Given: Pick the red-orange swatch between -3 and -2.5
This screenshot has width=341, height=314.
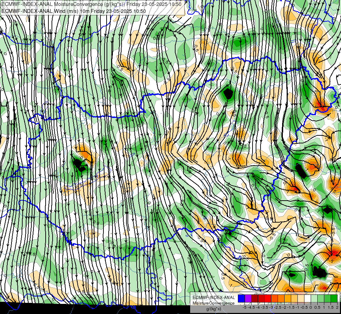Looking at the screenshot, I should [x=274, y=298].
